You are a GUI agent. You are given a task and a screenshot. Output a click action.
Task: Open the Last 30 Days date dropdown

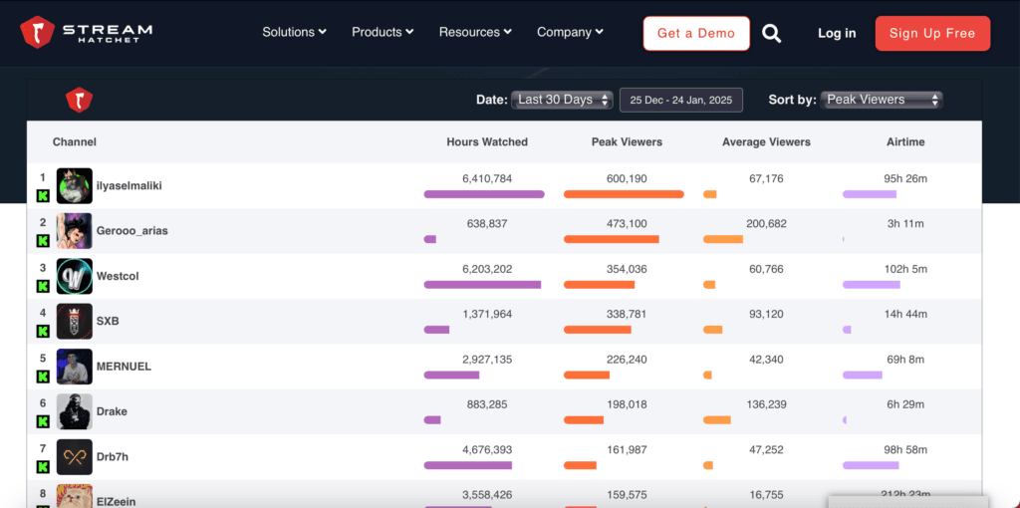point(562,100)
